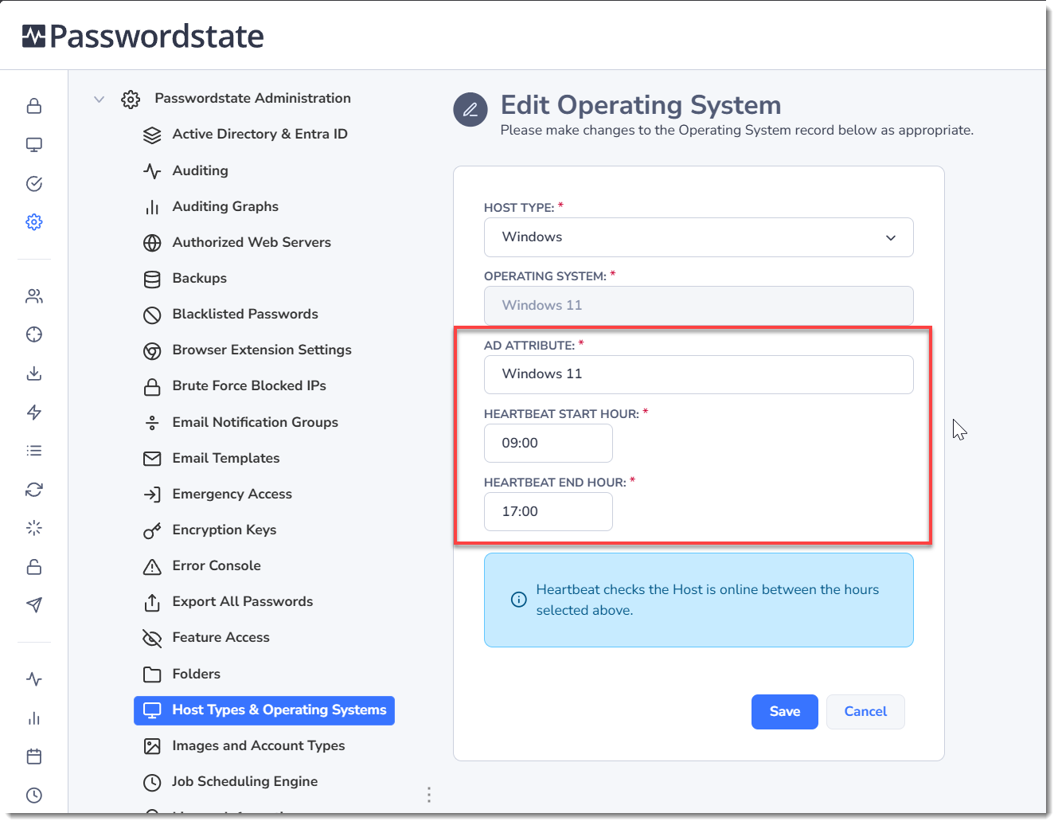Collapse the Passwordstate Administration tree
1058x825 pixels.
pyautogui.click(x=99, y=99)
